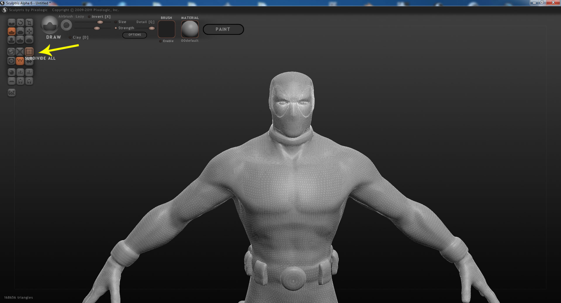Click the Import OBJ icon

(20, 72)
